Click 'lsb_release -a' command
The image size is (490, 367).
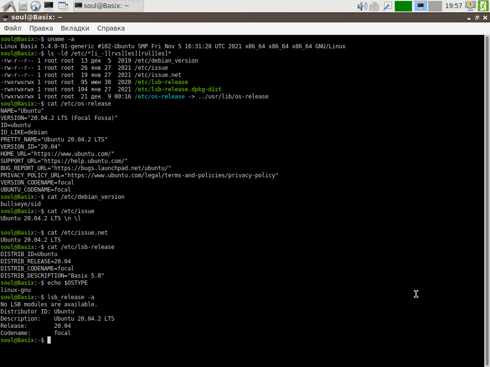coord(71,297)
